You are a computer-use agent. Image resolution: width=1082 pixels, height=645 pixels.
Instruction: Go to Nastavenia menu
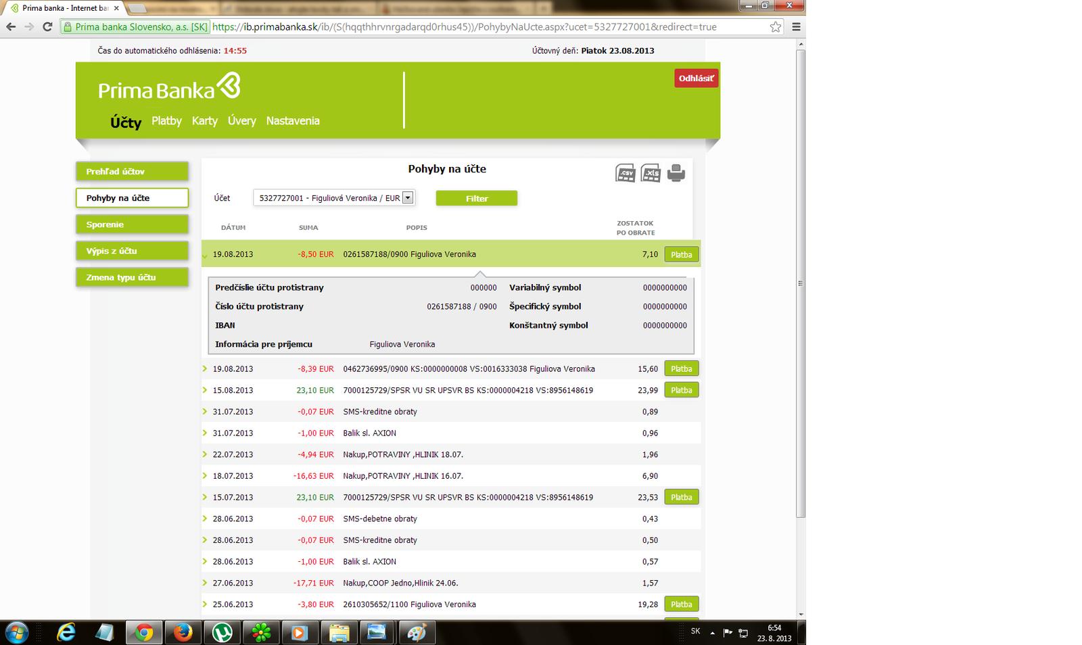293,121
